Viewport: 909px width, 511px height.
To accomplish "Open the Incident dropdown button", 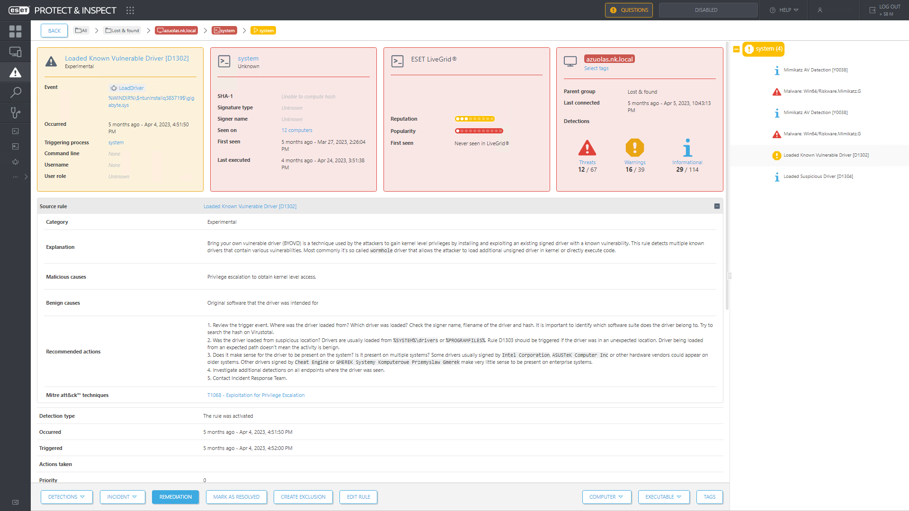I will tap(122, 497).
